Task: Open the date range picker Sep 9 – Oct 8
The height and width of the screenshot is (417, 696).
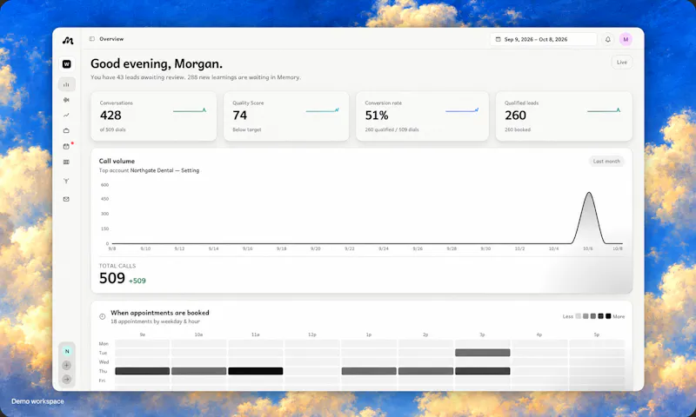Action: pos(543,39)
